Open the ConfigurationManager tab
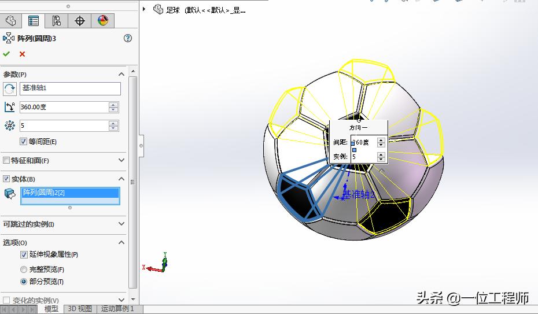This screenshot has height=314, width=538. point(56,21)
